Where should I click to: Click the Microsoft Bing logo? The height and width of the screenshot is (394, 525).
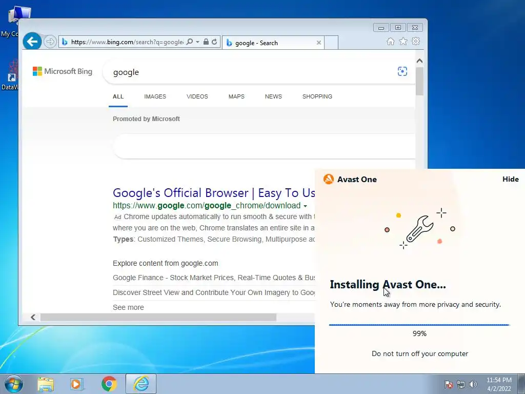pyautogui.click(x=62, y=71)
